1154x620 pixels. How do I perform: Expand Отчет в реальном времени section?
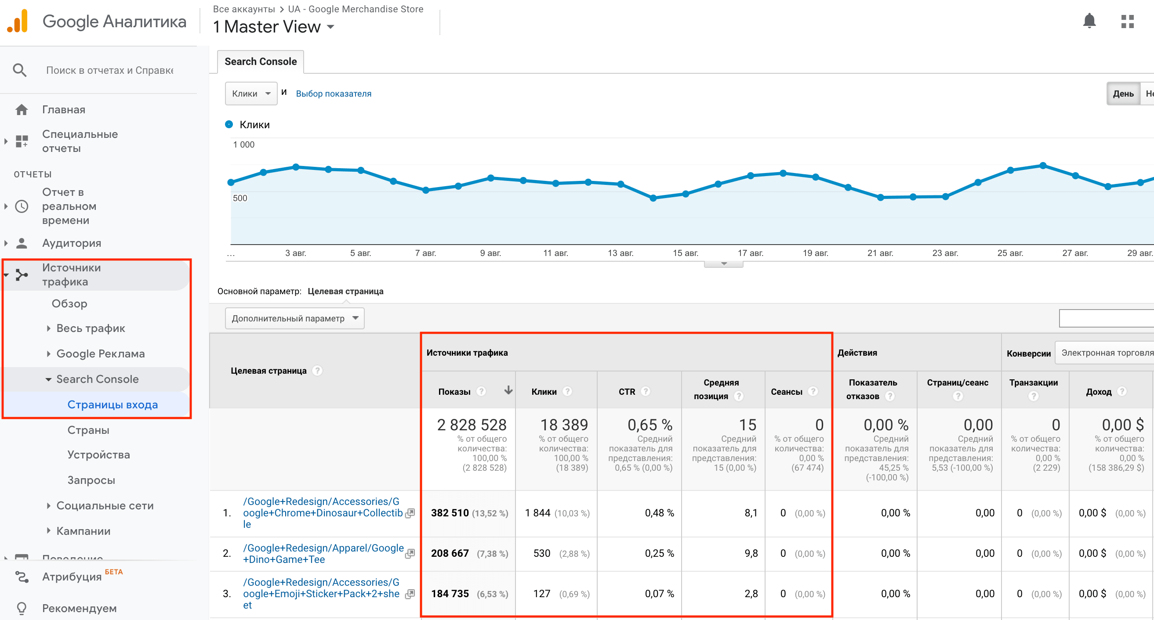click(x=6, y=206)
